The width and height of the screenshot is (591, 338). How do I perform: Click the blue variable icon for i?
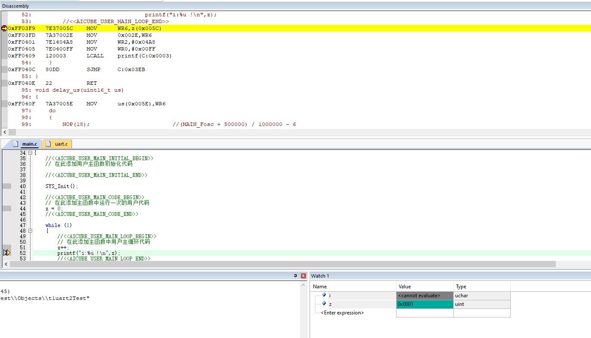324,295
